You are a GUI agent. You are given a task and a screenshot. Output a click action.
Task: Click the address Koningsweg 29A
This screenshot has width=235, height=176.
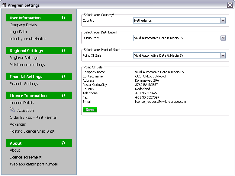point(147,80)
